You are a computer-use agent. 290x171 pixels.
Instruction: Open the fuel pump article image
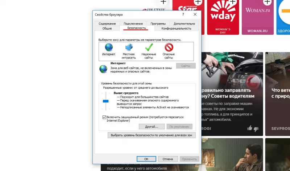pos(232,70)
